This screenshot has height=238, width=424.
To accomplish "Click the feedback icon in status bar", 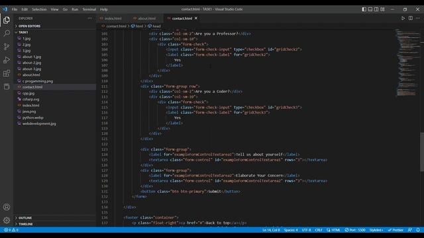I will 410,230.
